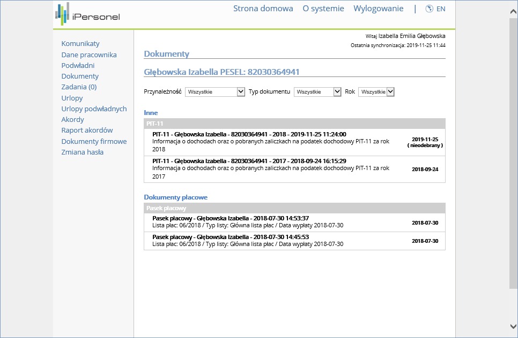Screen dimensions: 518x338
Task: Open the O systemie page
Action: pos(323,9)
